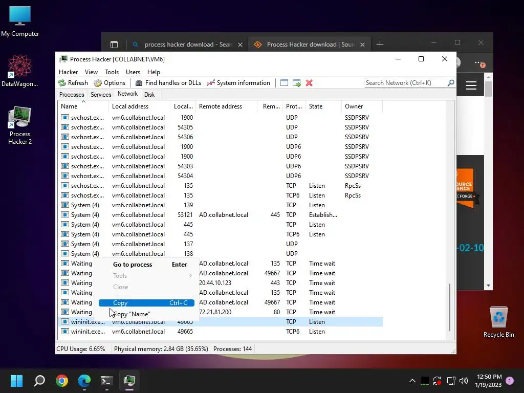The height and width of the screenshot is (393, 524).
Task: Click the Process Hacker list vertical scrollbar
Action: click(x=450, y=307)
